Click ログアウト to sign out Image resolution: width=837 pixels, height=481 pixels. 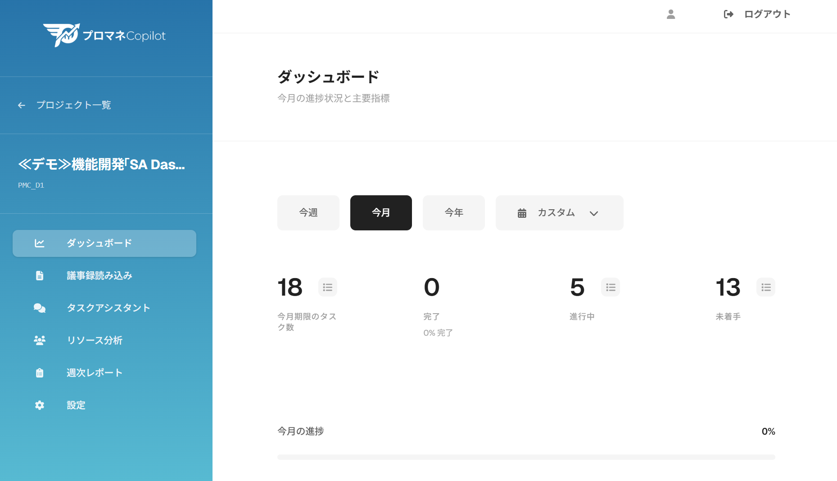click(x=767, y=14)
